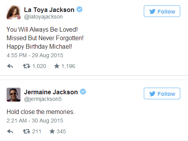Favorite La Toya Jackson's tweet with star
The height and width of the screenshot is (141, 188).
[x=57, y=66]
